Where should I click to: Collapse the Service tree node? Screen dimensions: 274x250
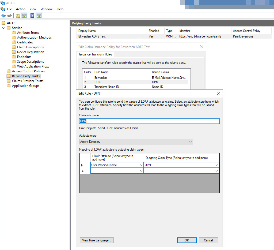pyautogui.click(x=3, y=28)
